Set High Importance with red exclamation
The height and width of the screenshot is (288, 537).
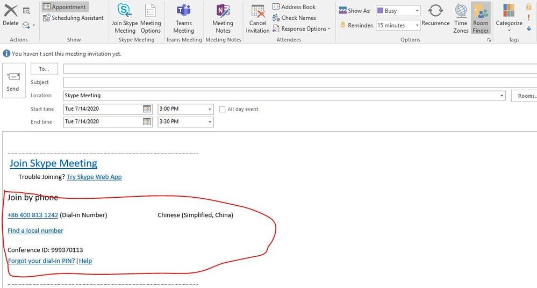[x=529, y=18]
